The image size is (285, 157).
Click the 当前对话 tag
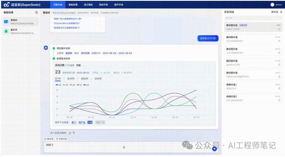pos(243,25)
